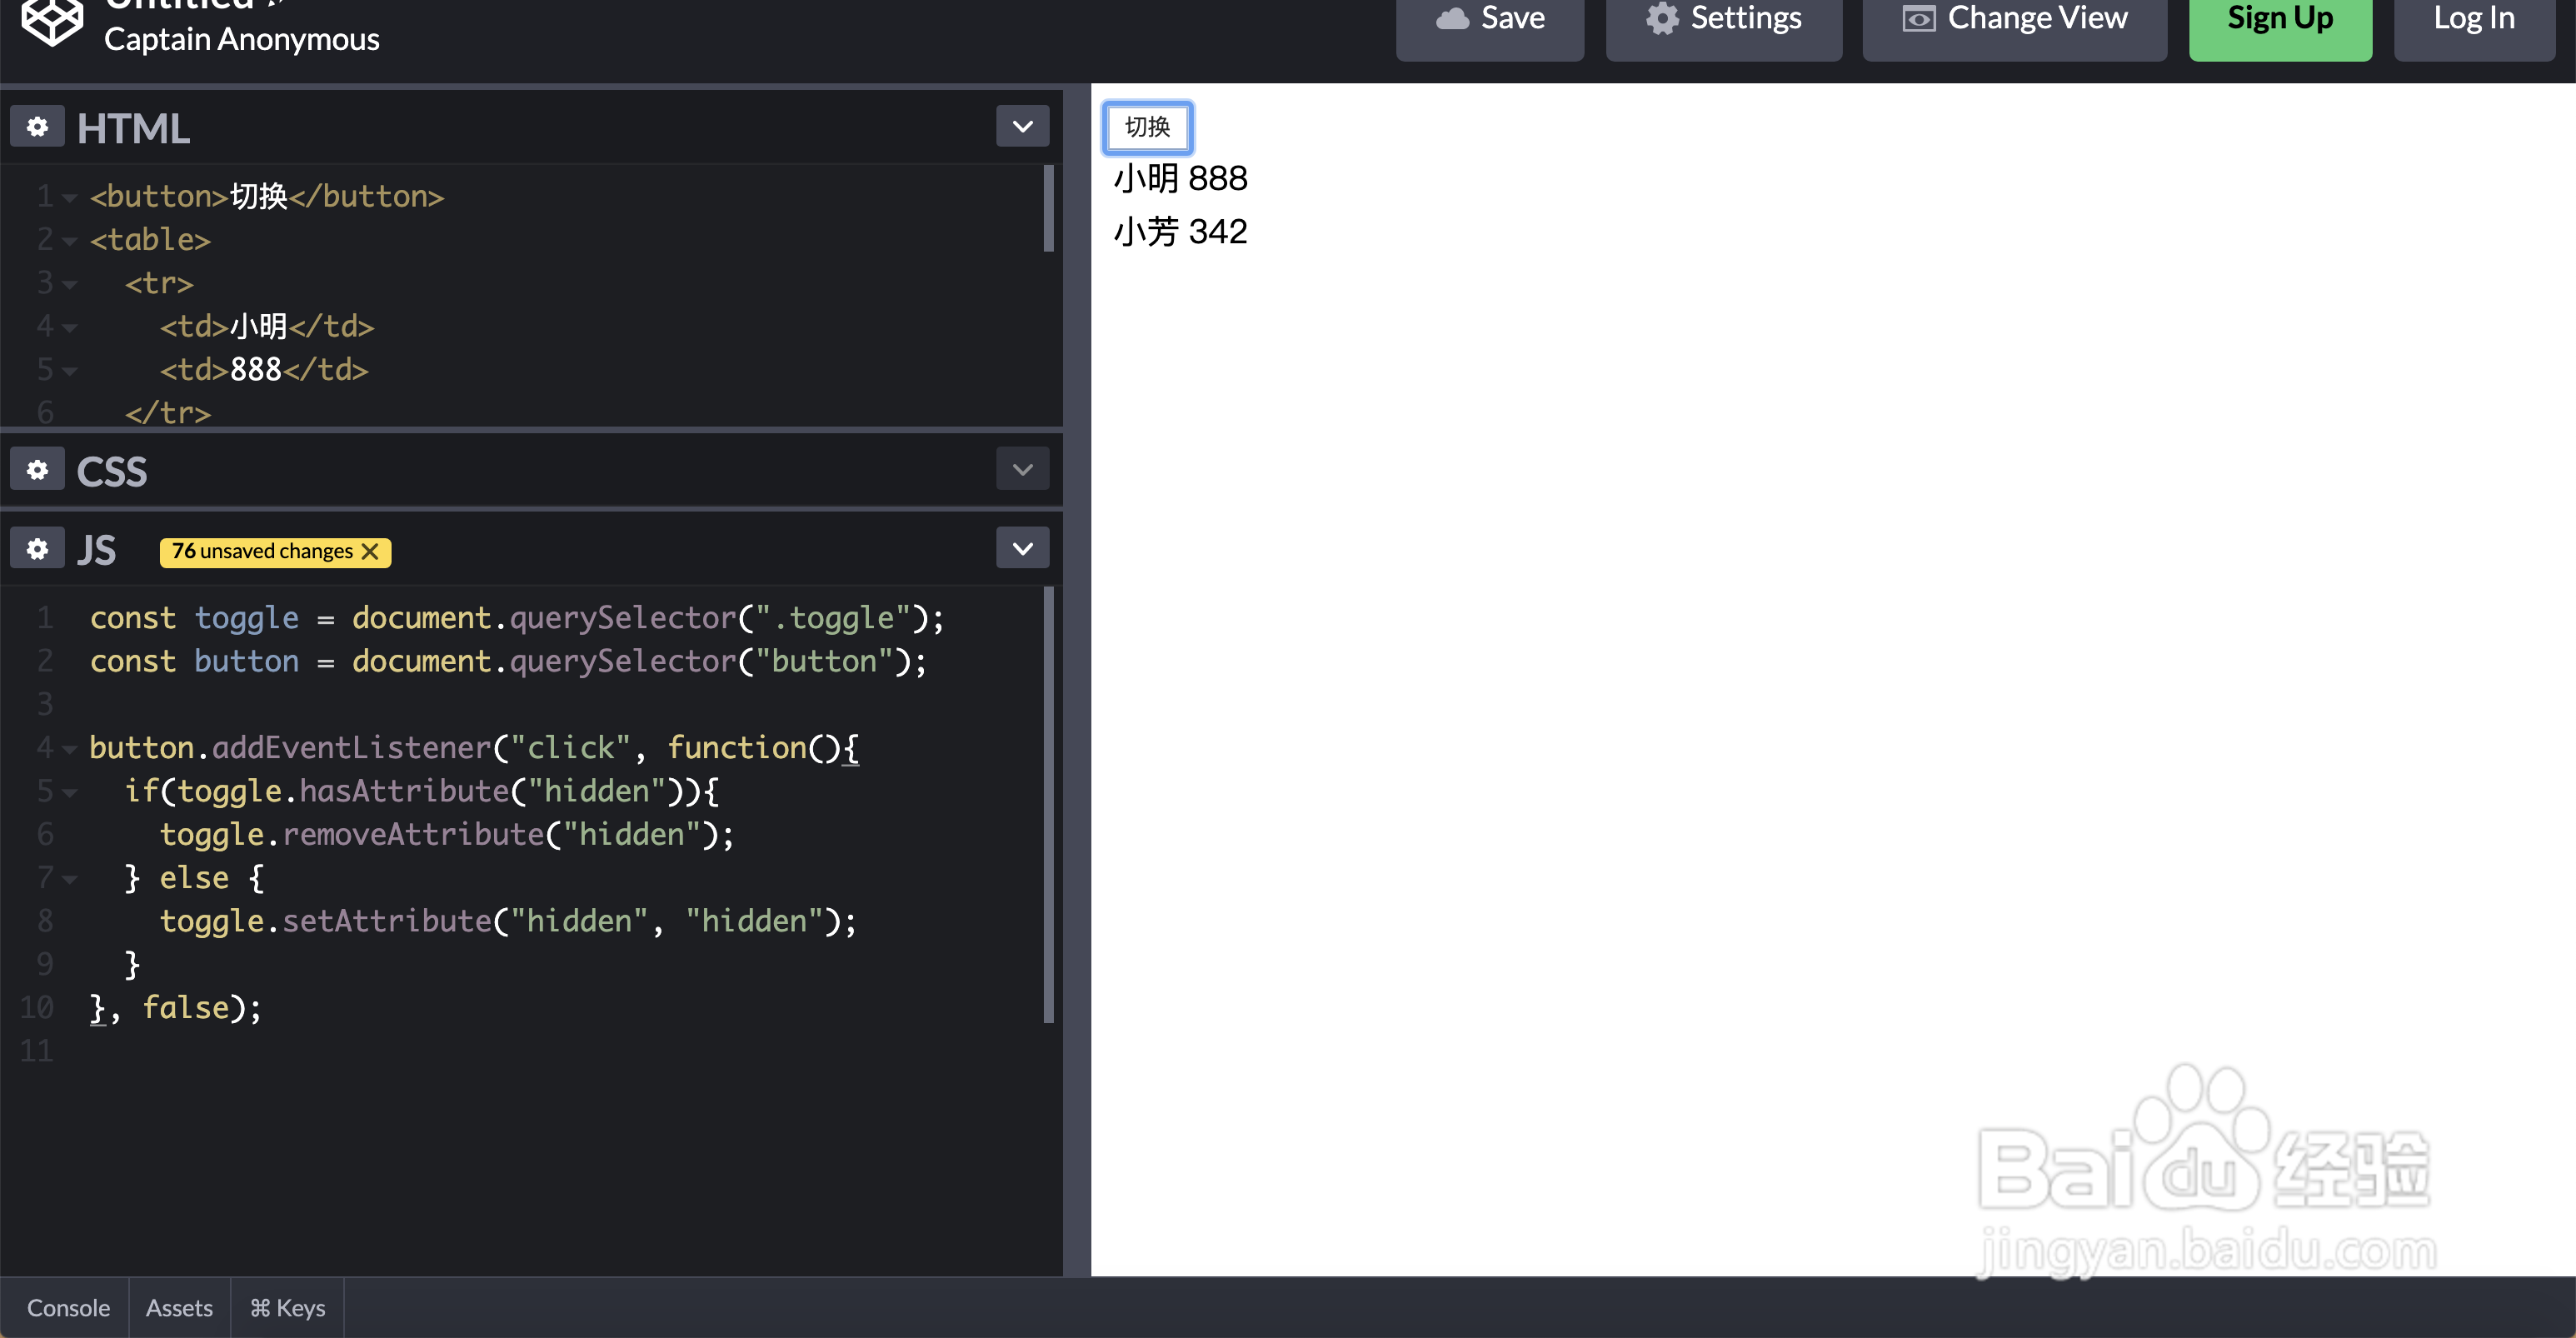Viewport: 2576px width, 1338px height.
Task: Show the Keys shortcuts tab
Action: [287, 1308]
